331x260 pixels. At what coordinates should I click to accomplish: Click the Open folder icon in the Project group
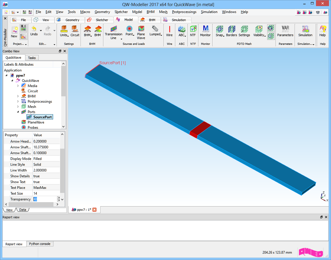23,36
